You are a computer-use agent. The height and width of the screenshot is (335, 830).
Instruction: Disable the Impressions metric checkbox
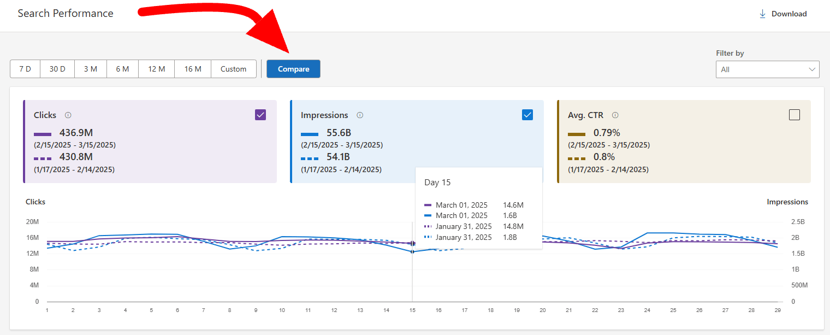(527, 114)
